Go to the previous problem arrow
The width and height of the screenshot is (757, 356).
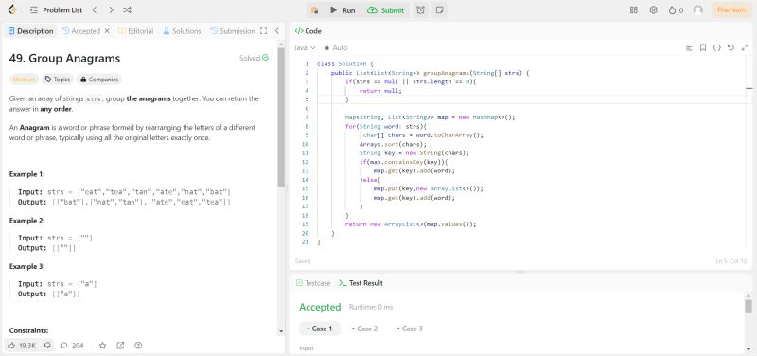coord(95,10)
